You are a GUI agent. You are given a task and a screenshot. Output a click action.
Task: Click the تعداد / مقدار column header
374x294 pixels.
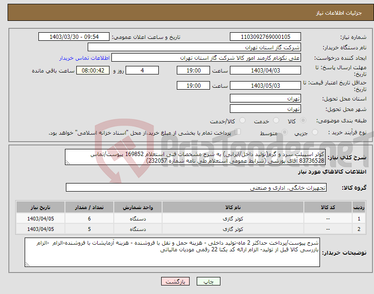tap(89, 207)
